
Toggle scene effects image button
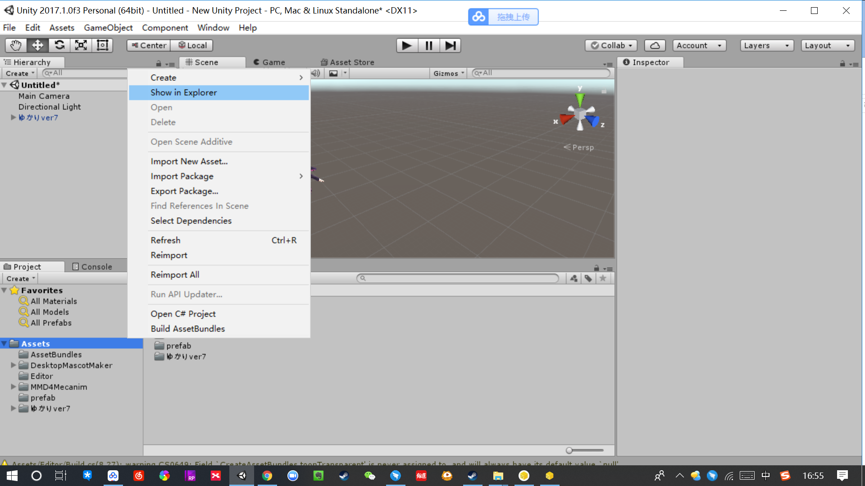(333, 73)
